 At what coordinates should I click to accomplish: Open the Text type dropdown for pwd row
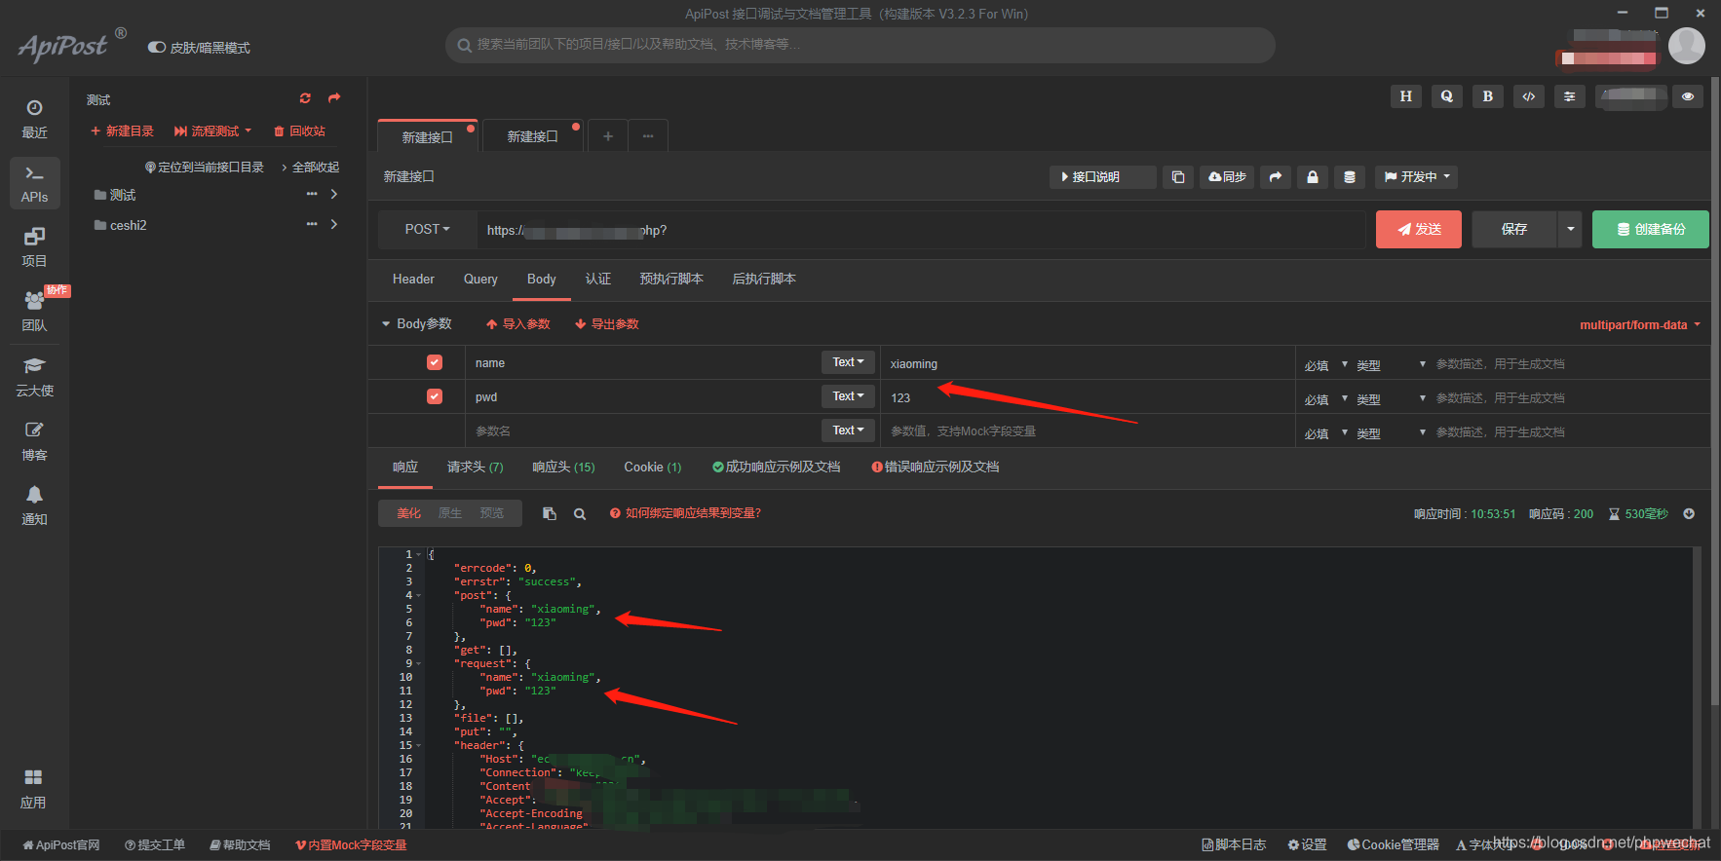pos(848,396)
